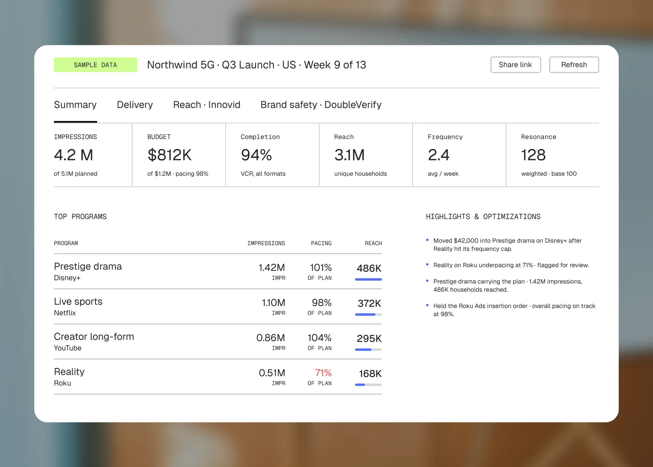Click the 0.51M impressions cell
This screenshot has width=653, height=467.
[272, 373]
